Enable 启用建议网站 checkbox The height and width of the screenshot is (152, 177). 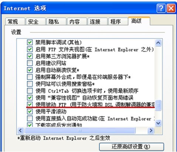(x=30, y=63)
